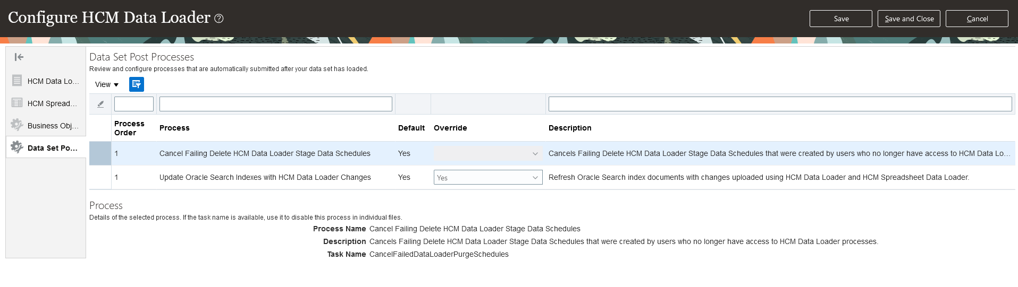Open HCM Spreadsheet tab icon
Image resolution: width=1018 pixels, height=287 pixels.
(x=17, y=103)
